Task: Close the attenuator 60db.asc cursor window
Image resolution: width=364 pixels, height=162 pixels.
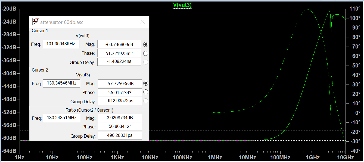Action: (142, 22)
